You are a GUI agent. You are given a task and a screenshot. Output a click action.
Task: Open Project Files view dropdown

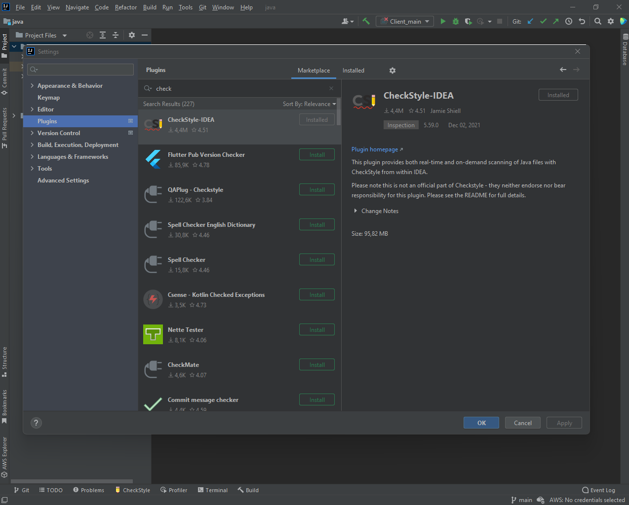[x=41, y=35]
